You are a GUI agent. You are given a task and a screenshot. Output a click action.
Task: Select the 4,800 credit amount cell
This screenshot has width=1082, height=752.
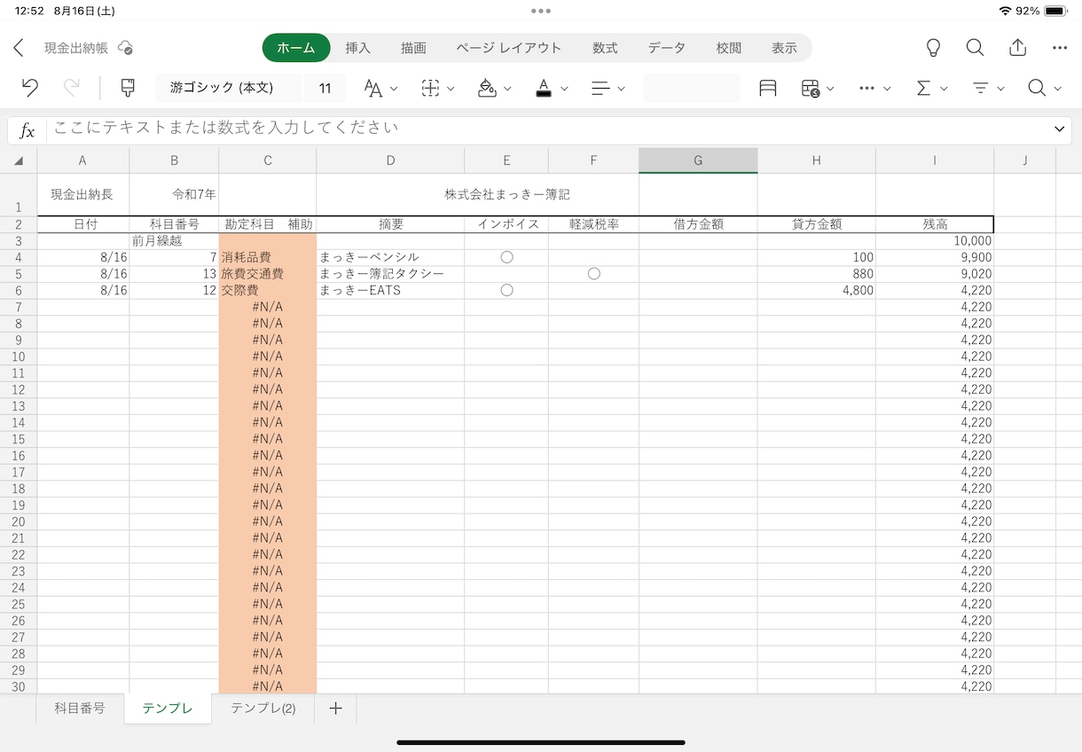coord(816,290)
